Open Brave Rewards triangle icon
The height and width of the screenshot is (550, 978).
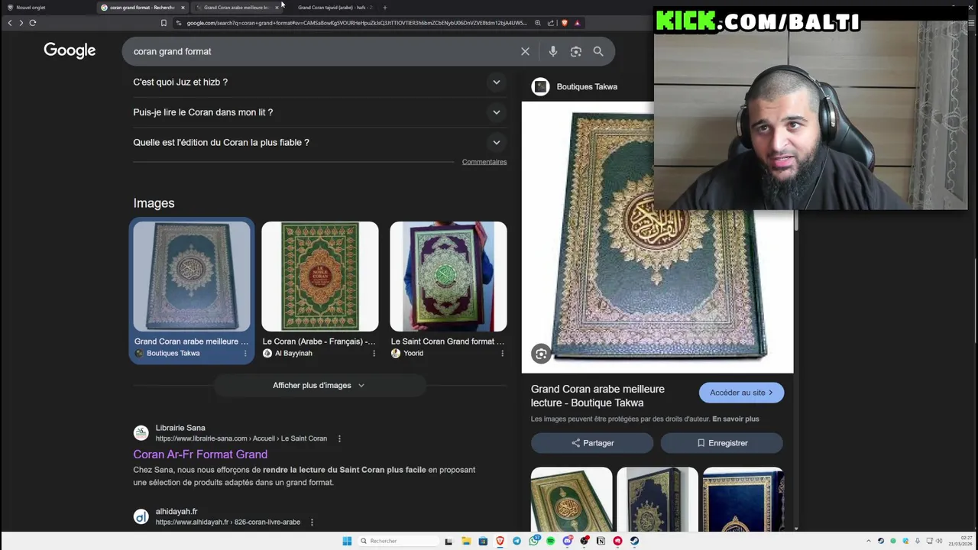tap(577, 23)
